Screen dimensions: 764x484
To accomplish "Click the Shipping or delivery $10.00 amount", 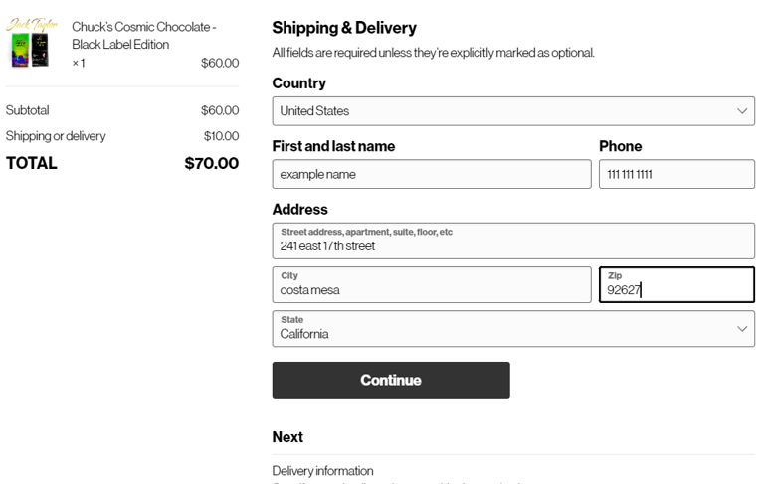I will point(221,136).
